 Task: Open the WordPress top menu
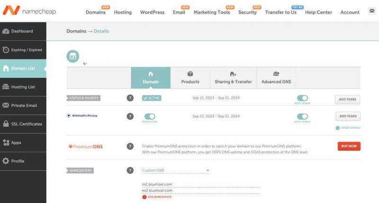point(152,12)
